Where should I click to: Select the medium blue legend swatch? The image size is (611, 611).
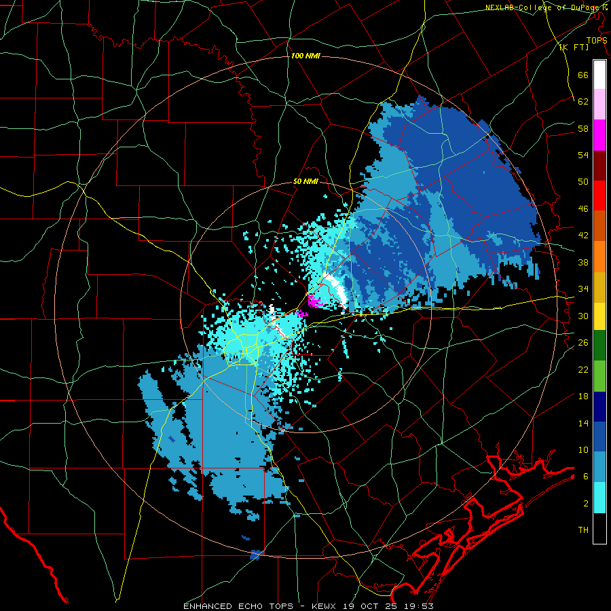point(599,437)
